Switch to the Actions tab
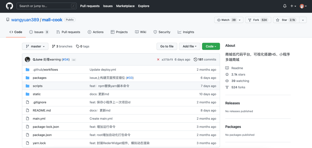The width and height of the screenshot is (312, 148). pyautogui.click(x=96, y=32)
